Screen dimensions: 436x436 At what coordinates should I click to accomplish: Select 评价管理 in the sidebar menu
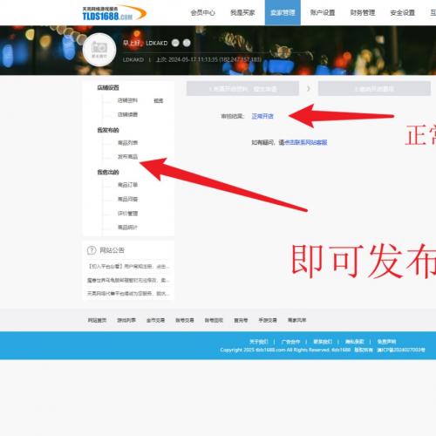pyautogui.click(x=127, y=214)
